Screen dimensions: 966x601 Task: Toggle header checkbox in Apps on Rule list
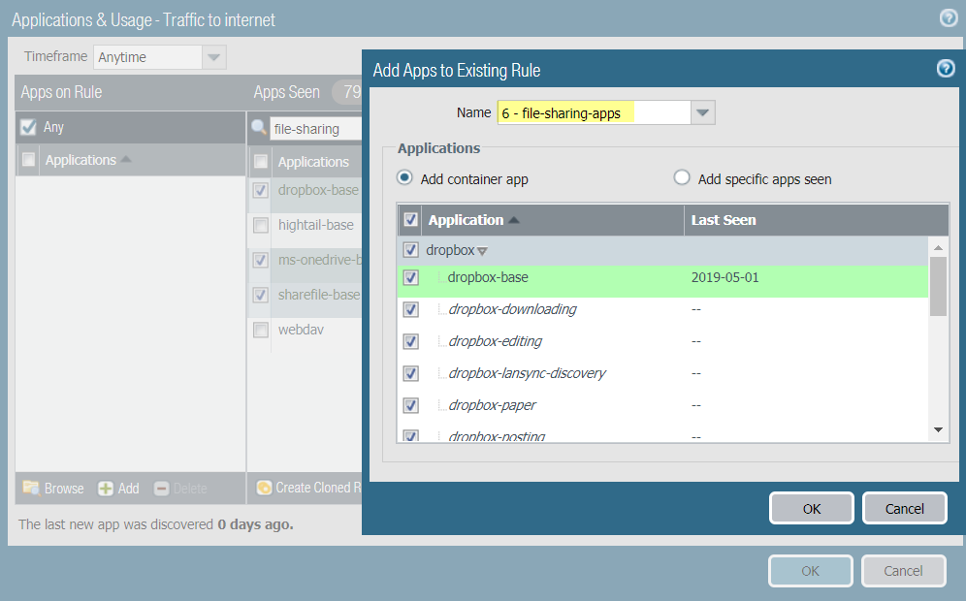click(28, 160)
